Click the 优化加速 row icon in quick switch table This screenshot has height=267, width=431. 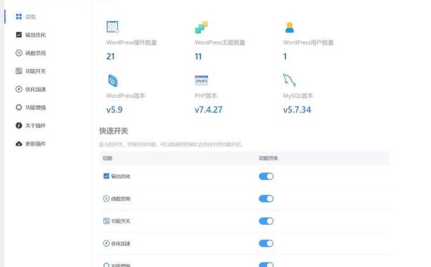click(106, 243)
